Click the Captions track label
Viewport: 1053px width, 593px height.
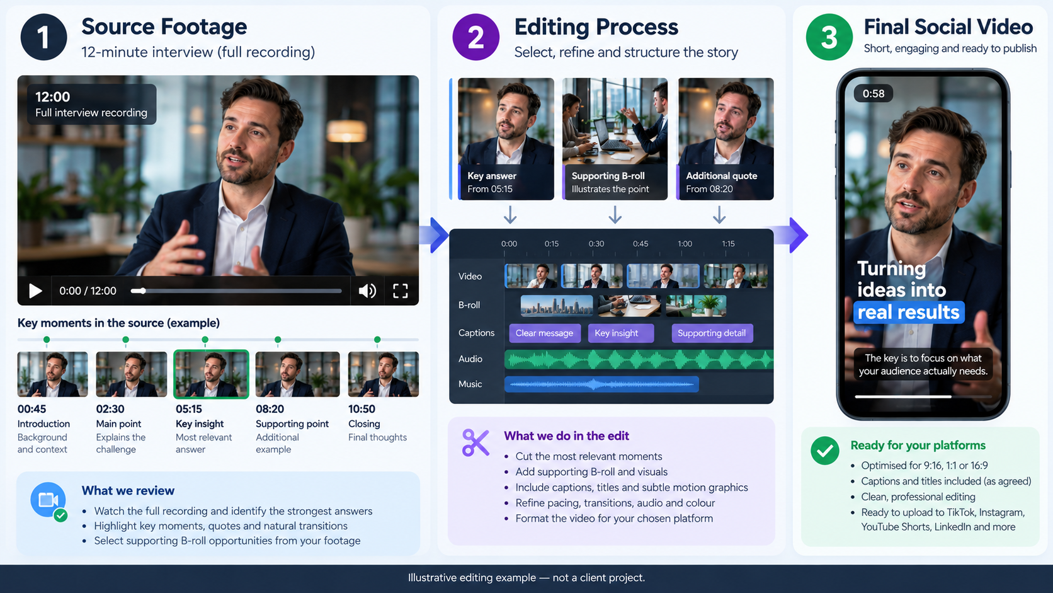pyautogui.click(x=476, y=333)
